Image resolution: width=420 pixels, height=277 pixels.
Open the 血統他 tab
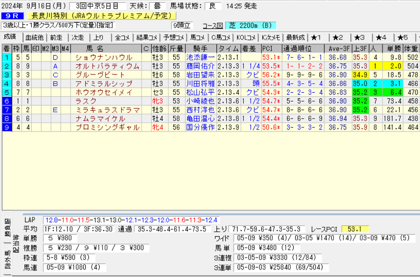(x=34, y=38)
